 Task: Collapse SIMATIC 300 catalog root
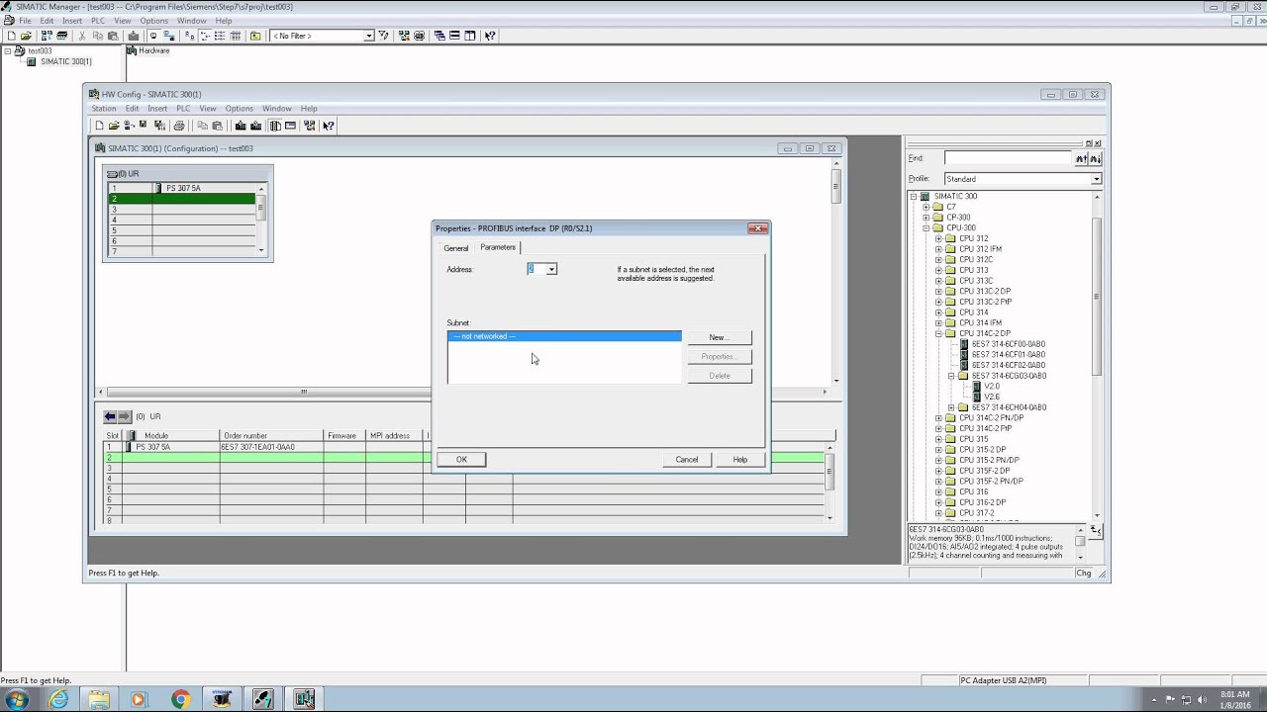tap(913, 196)
